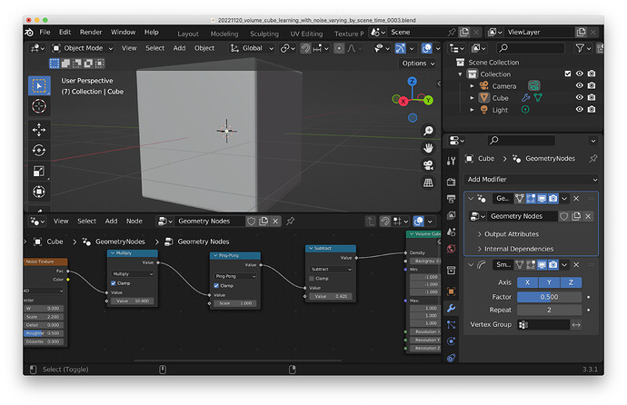Remove the Smooth modifier with X
The image size is (627, 405).
[576, 265]
